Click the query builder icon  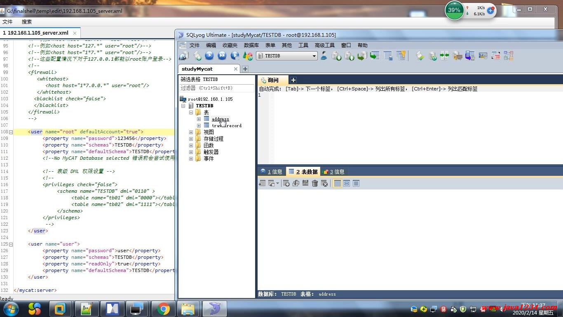pos(496,56)
